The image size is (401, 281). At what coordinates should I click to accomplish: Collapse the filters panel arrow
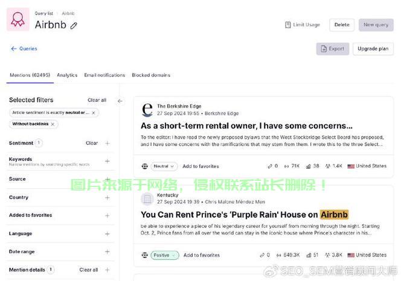coord(120,101)
